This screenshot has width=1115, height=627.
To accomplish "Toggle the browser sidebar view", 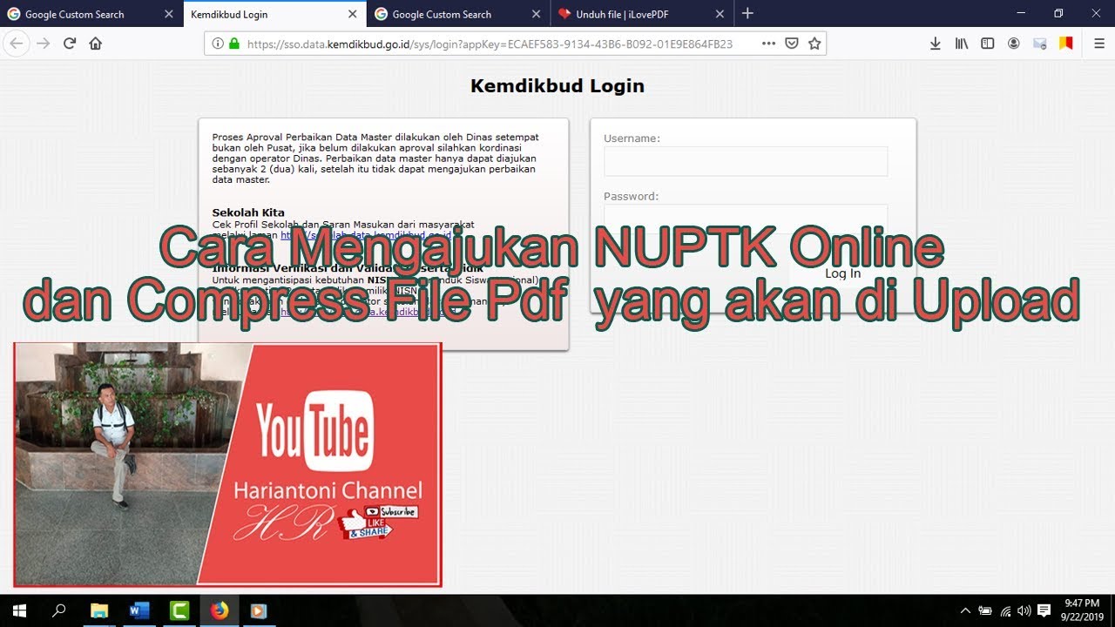I will [x=988, y=44].
